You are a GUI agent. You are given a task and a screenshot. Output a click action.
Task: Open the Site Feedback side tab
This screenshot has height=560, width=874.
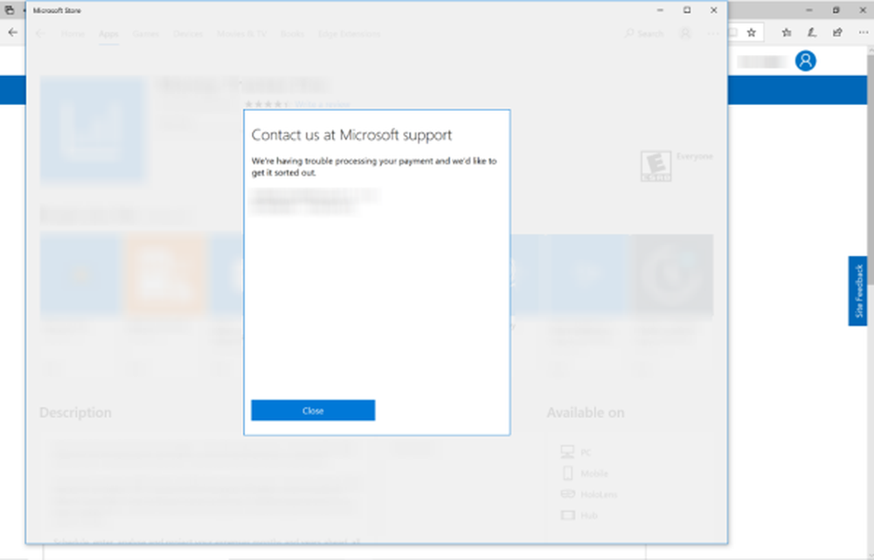[858, 291]
